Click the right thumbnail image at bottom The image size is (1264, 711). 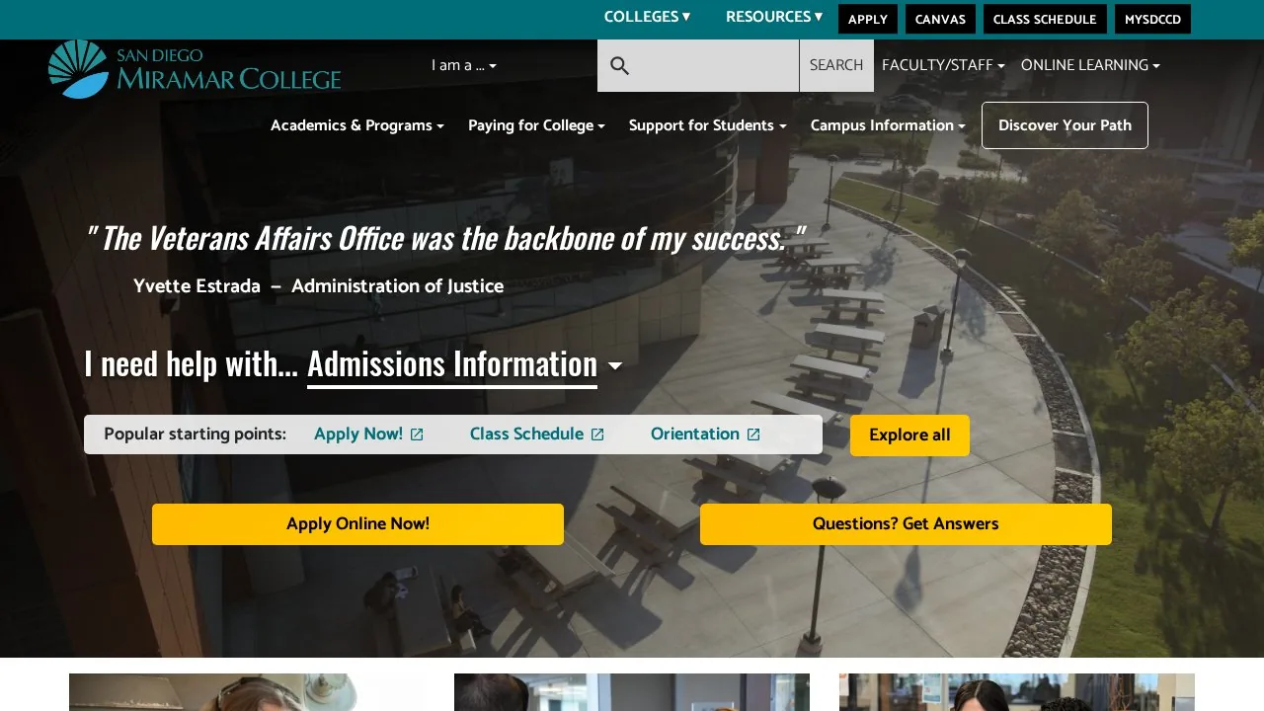[1017, 692]
